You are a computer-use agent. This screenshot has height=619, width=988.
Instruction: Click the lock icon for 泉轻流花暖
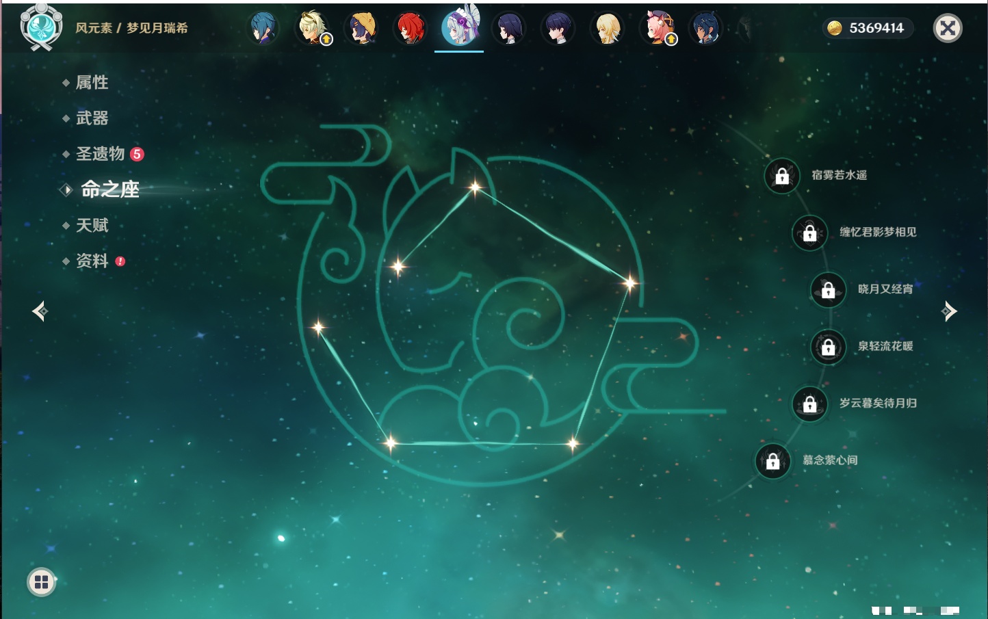click(x=829, y=347)
